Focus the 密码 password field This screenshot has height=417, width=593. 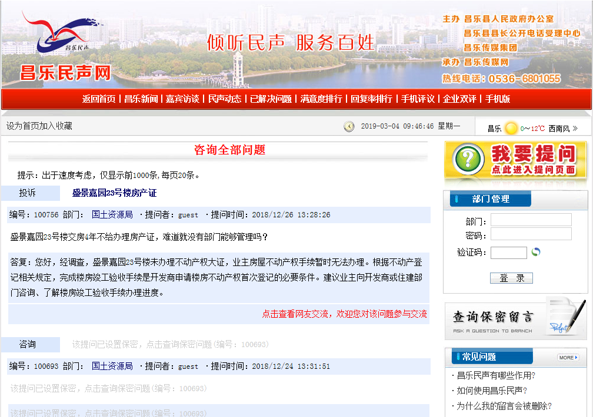531,234
